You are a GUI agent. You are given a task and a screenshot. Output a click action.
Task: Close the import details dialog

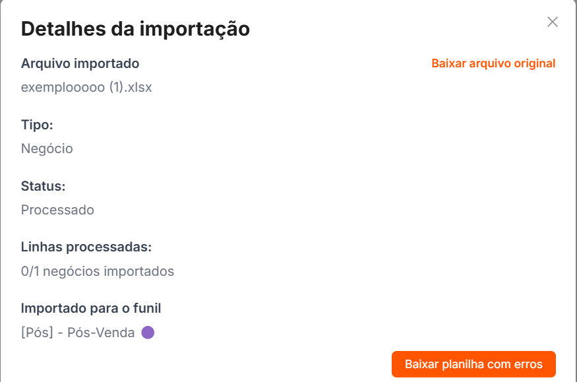553,22
